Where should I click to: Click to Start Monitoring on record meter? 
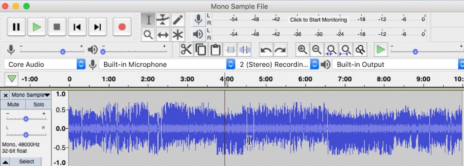click(x=318, y=20)
